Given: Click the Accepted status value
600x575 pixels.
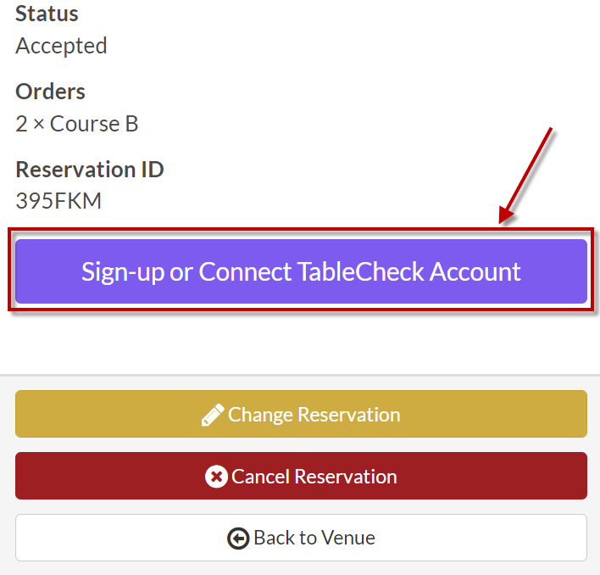Looking at the screenshot, I should (x=61, y=46).
